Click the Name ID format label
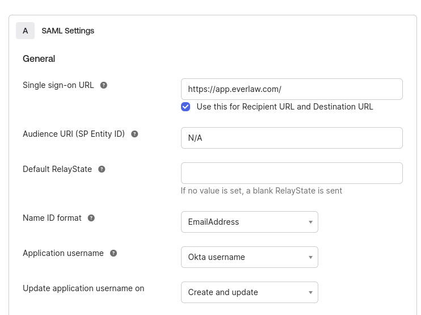Viewport: 421px width, 315px height. pyautogui.click(x=52, y=218)
